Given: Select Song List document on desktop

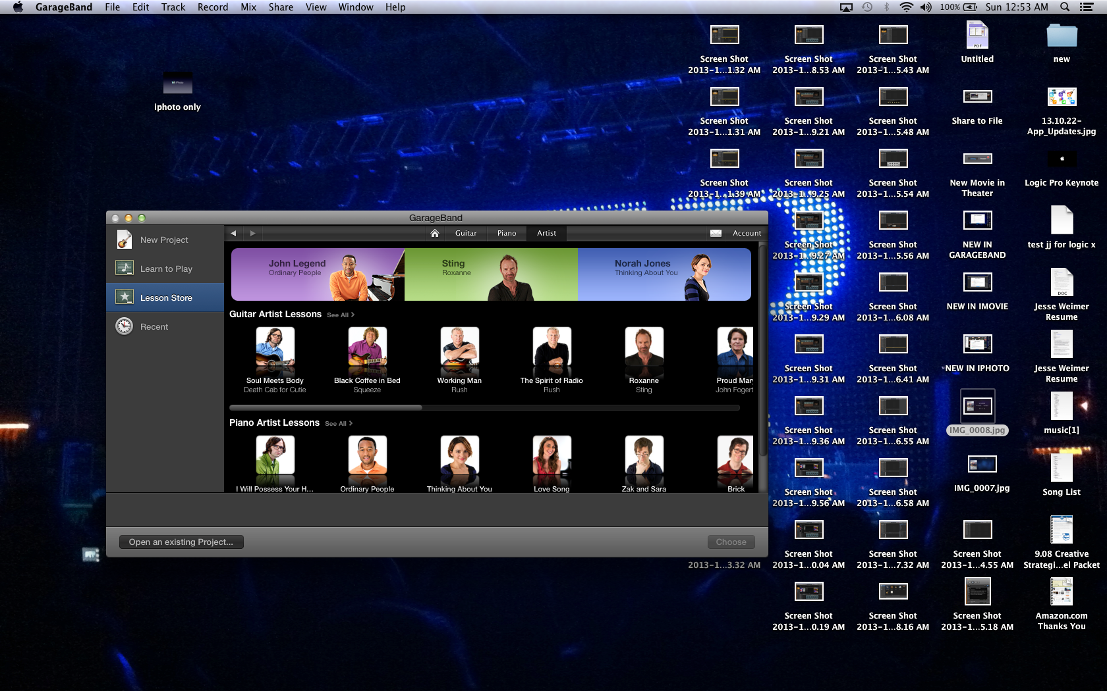Looking at the screenshot, I should (1062, 475).
